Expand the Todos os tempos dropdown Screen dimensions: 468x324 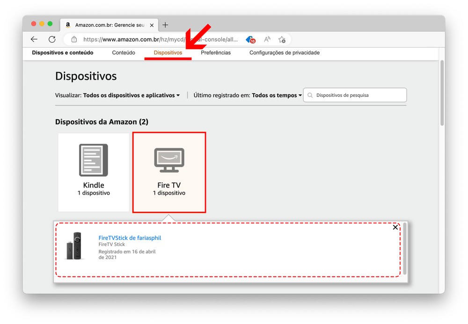coord(277,95)
